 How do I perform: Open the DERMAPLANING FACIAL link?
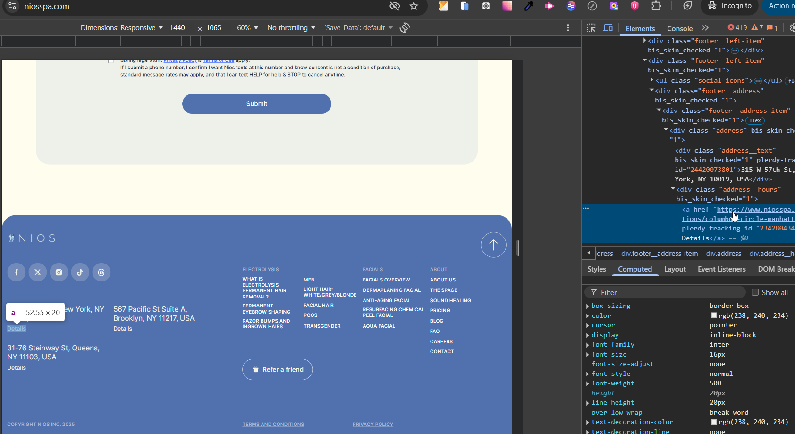[x=391, y=290]
